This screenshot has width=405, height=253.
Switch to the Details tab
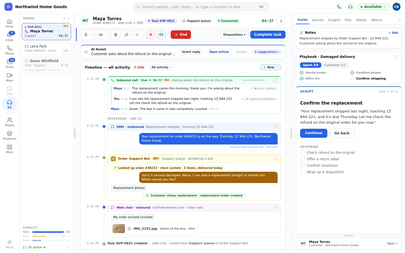coord(361,20)
